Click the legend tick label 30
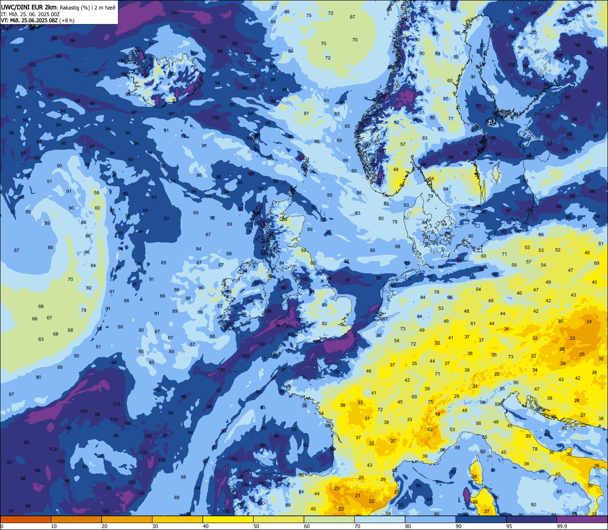The image size is (608, 530). (x=155, y=526)
